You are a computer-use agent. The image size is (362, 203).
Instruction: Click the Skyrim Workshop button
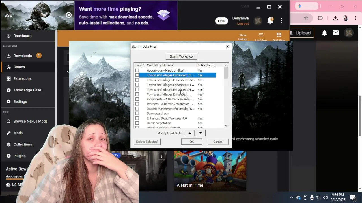coord(181,56)
